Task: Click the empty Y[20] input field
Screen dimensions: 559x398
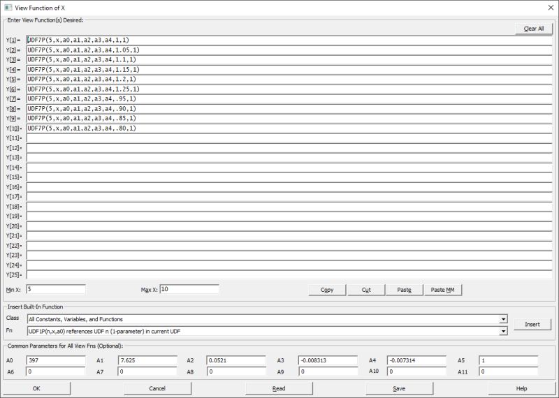Action: [289, 226]
